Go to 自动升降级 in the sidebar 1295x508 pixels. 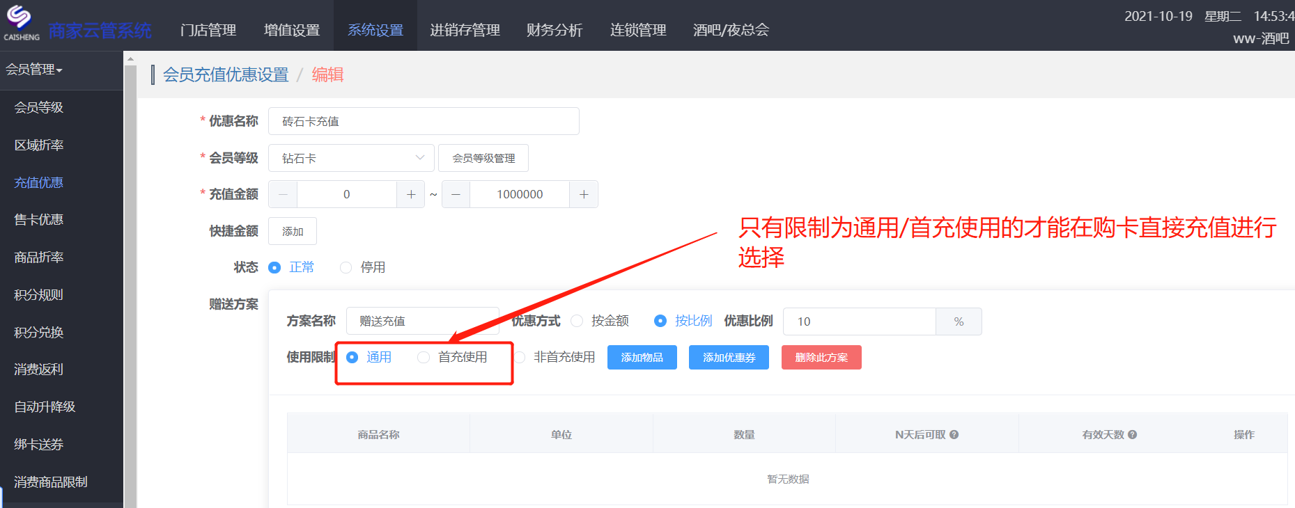point(45,406)
